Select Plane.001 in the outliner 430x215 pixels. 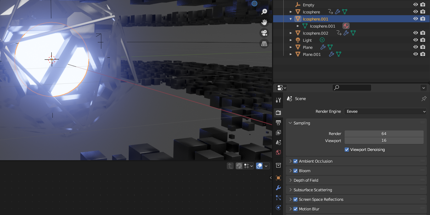[312, 54]
